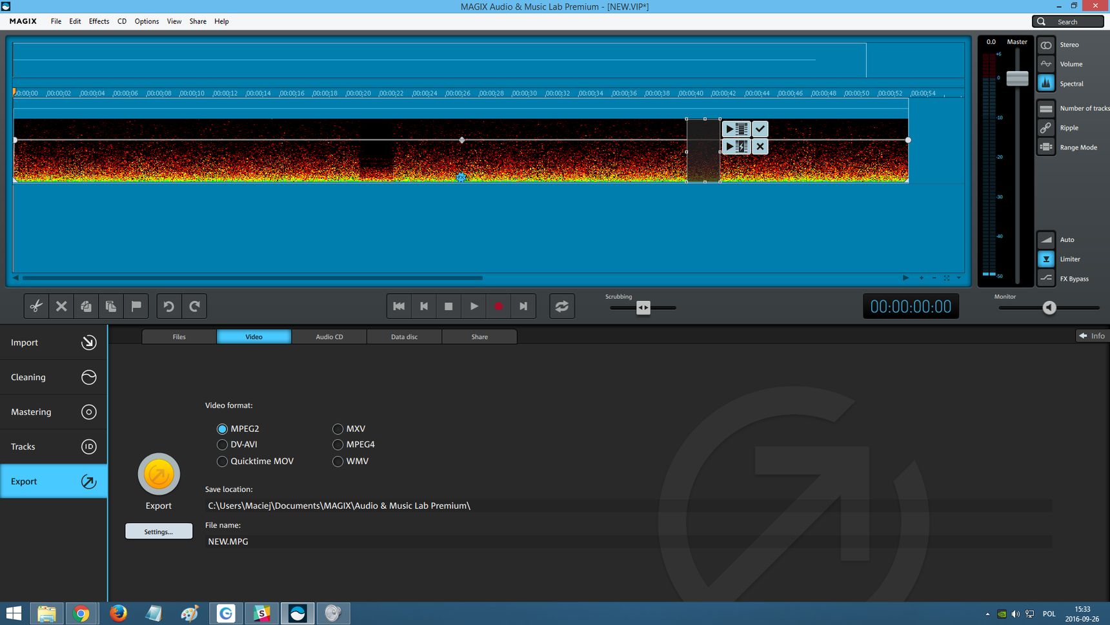Open timeline zoom dropdown arrow

[959, 278]
